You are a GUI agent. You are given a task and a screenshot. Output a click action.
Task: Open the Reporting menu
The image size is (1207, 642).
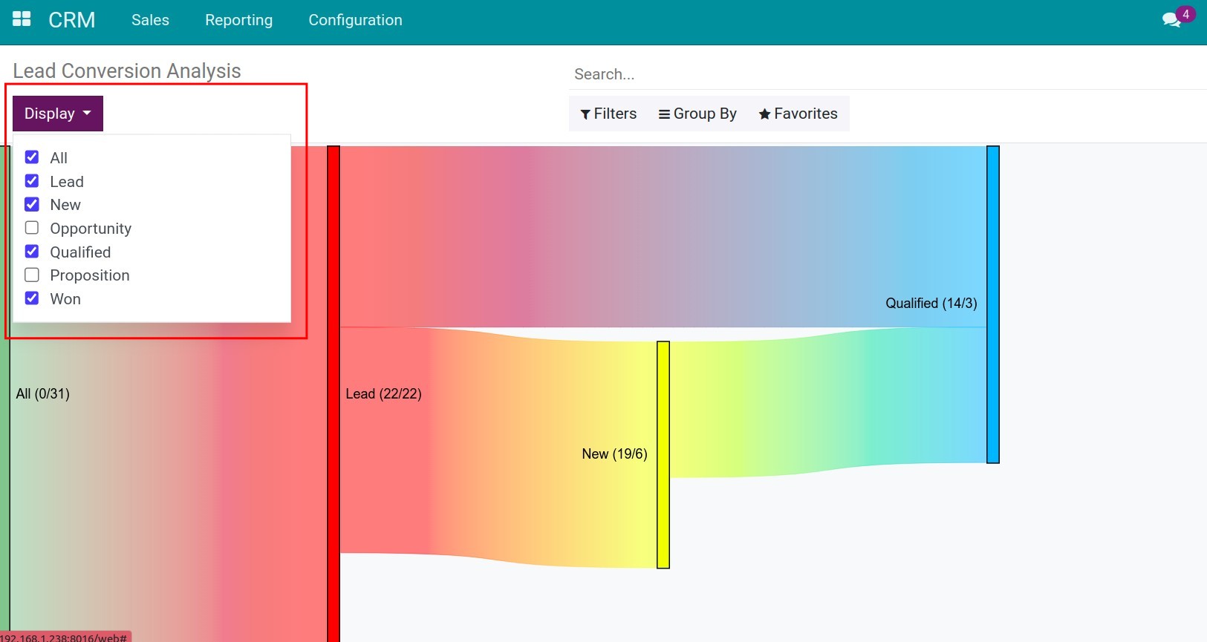point(238,20)
